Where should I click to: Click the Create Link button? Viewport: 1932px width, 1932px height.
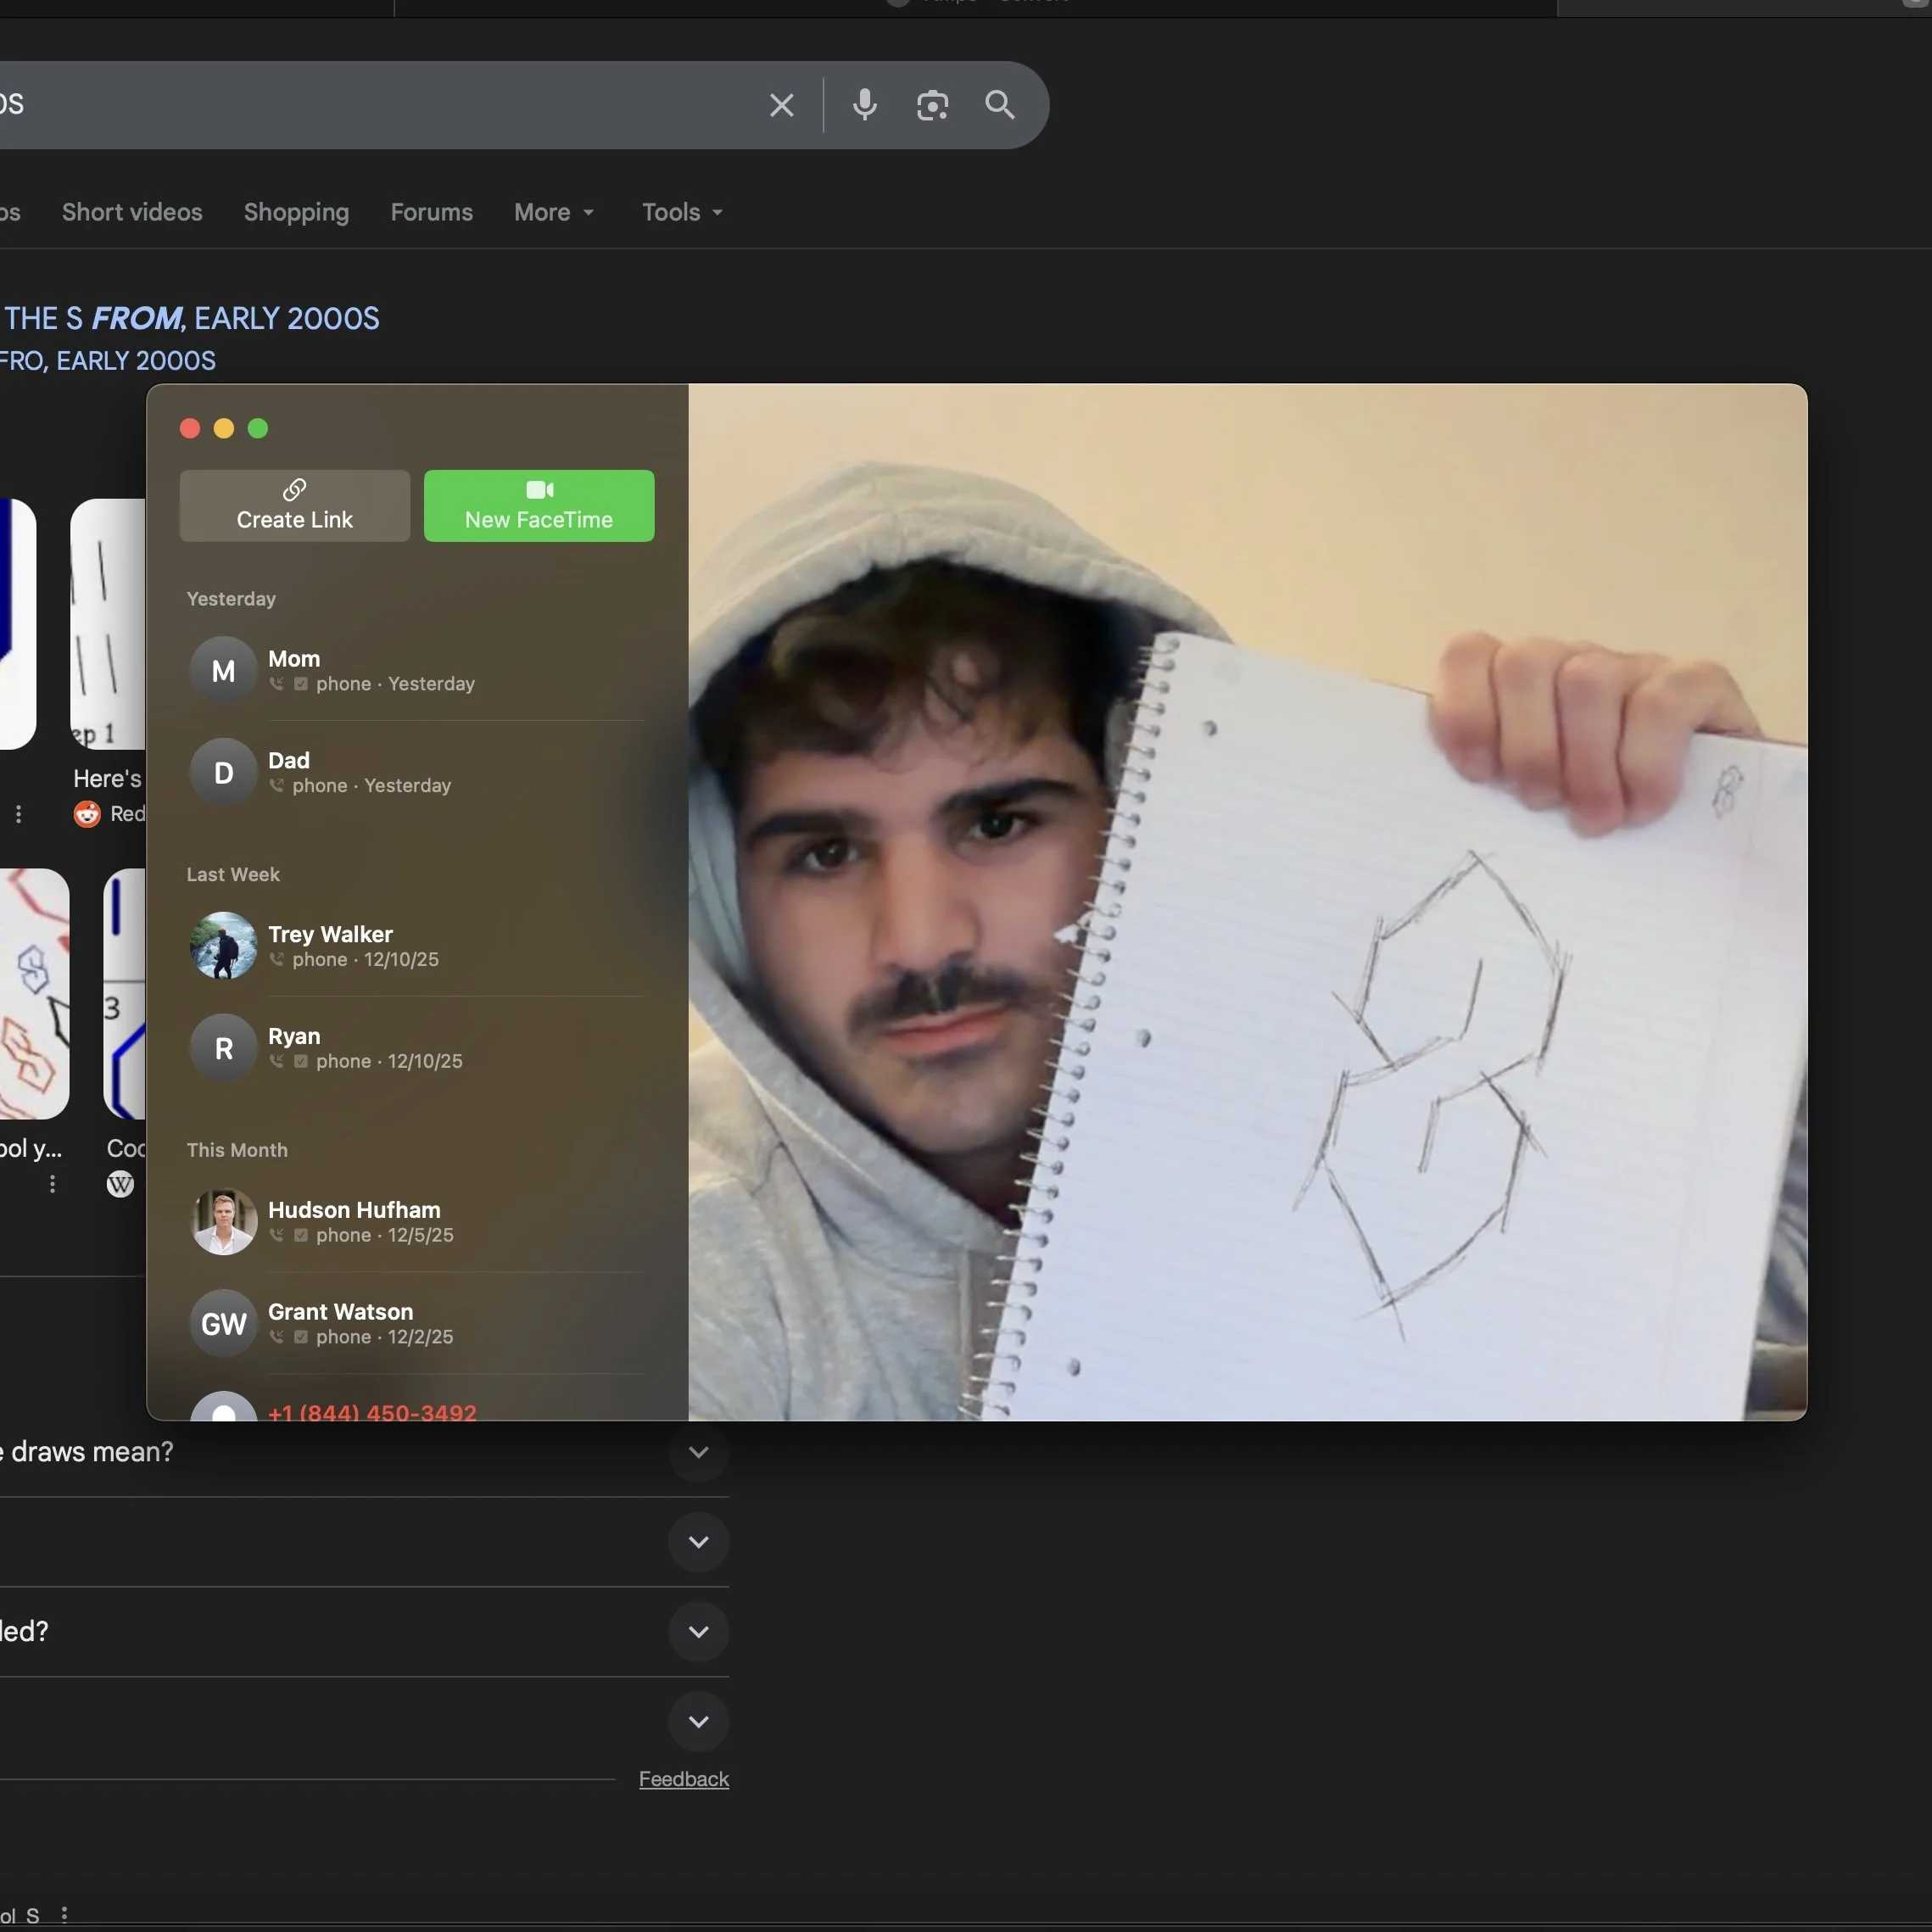[294, 506]
